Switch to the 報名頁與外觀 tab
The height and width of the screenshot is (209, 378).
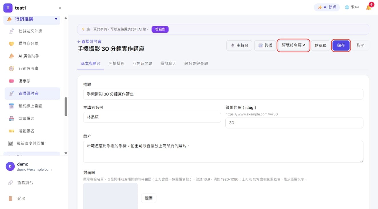coord(196,63)
